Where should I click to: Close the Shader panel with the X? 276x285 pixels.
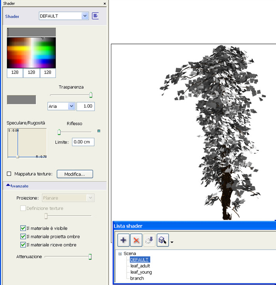(x=105, y=4)
